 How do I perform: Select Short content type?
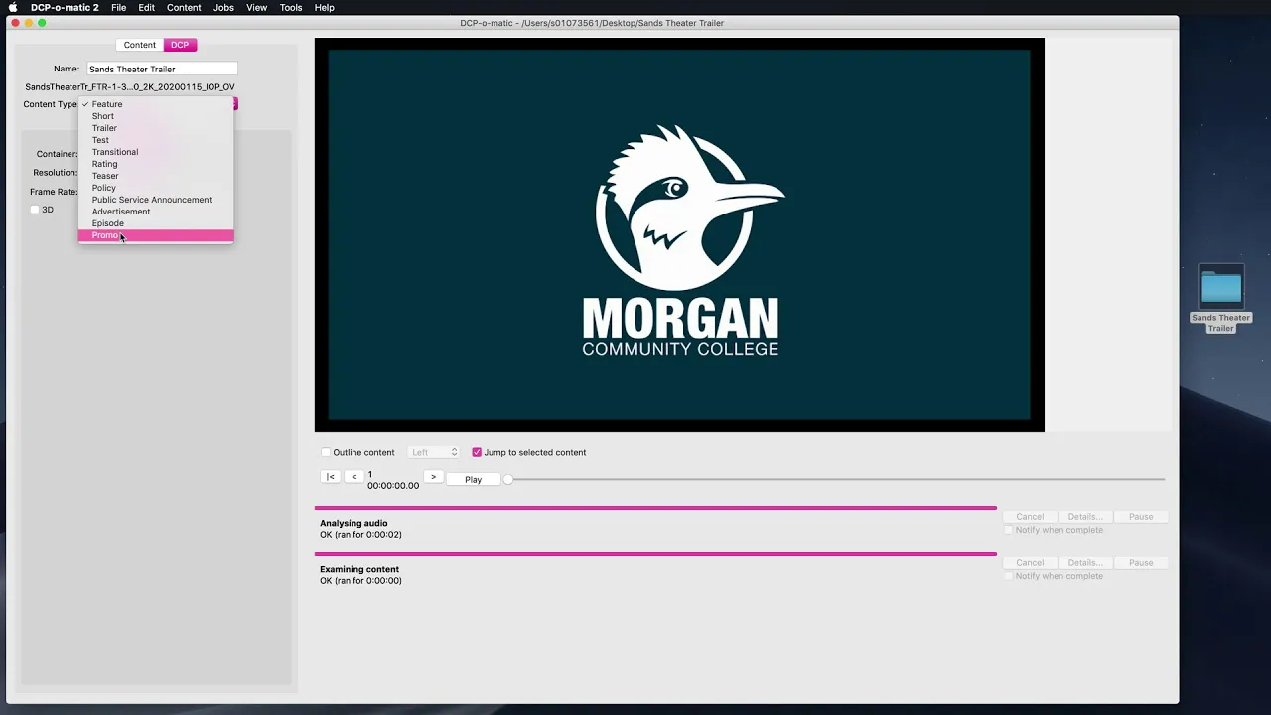(156, 116)
